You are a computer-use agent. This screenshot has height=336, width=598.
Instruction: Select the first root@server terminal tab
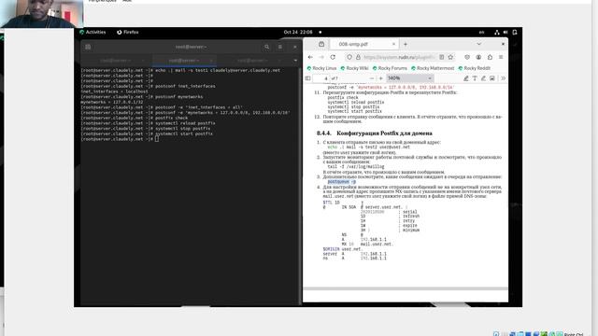[x=116, y=60]
